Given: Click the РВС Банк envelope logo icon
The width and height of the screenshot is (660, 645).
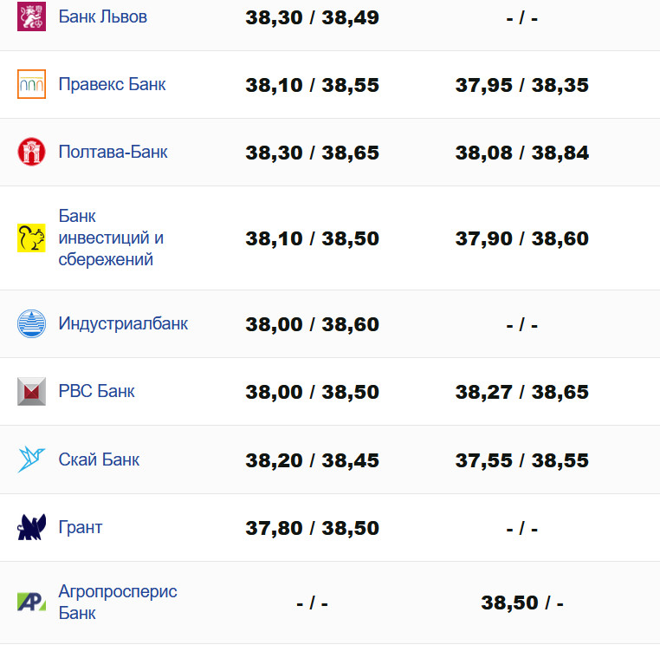Looking at the screenshot, I should pos(31,391).
